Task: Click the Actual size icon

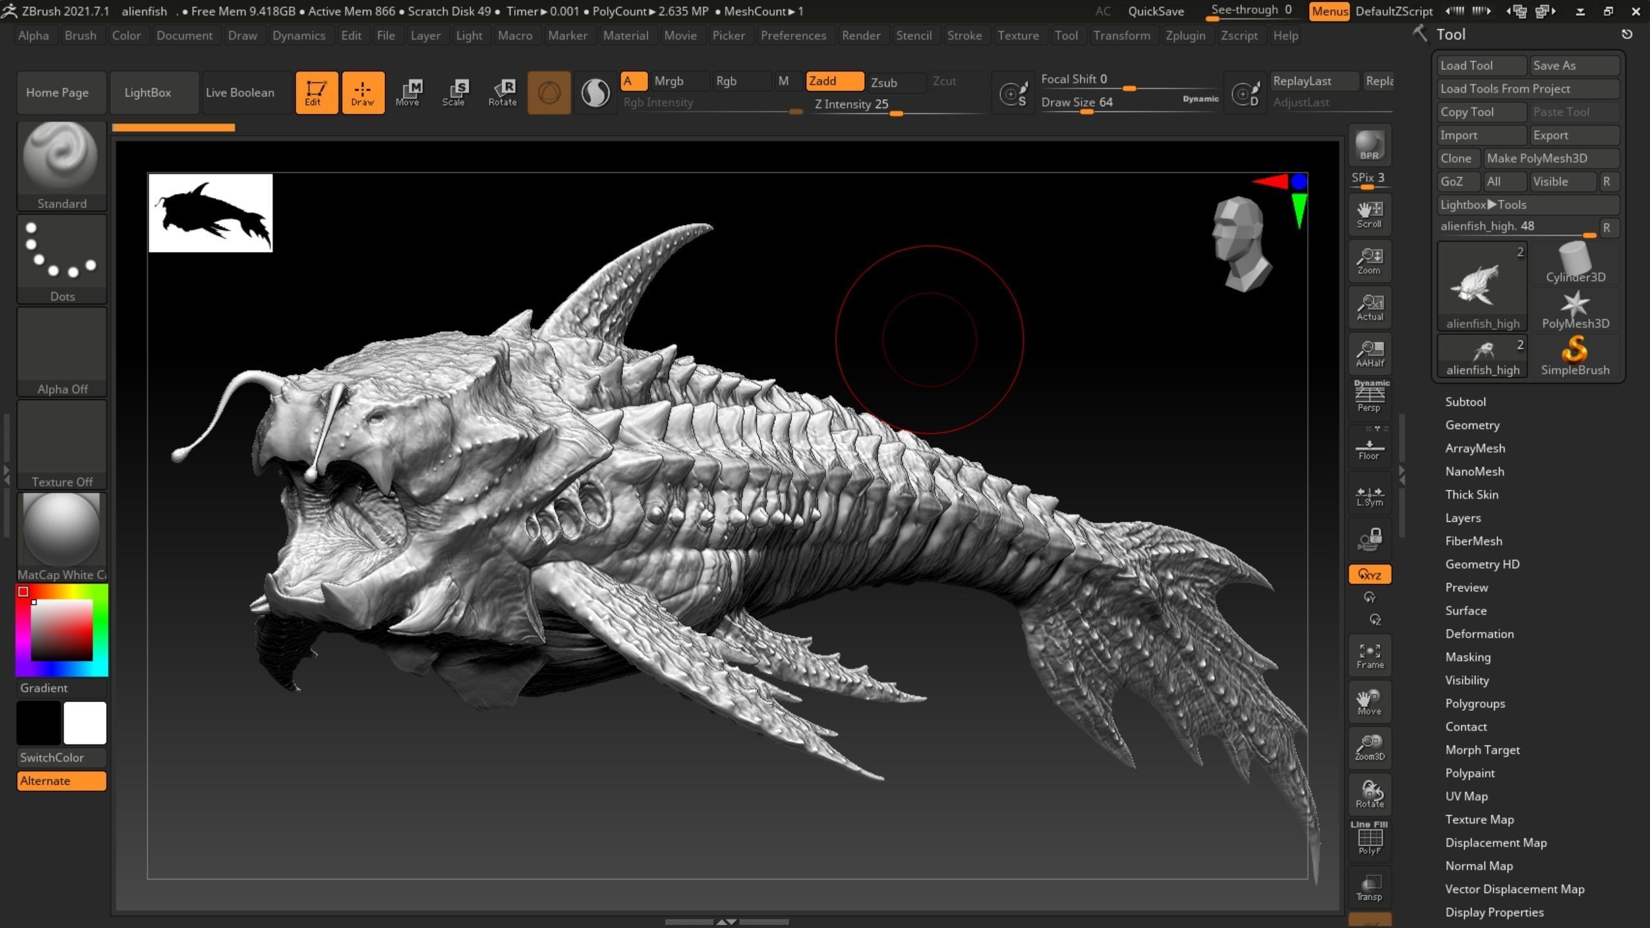Action: point(1370,307)
